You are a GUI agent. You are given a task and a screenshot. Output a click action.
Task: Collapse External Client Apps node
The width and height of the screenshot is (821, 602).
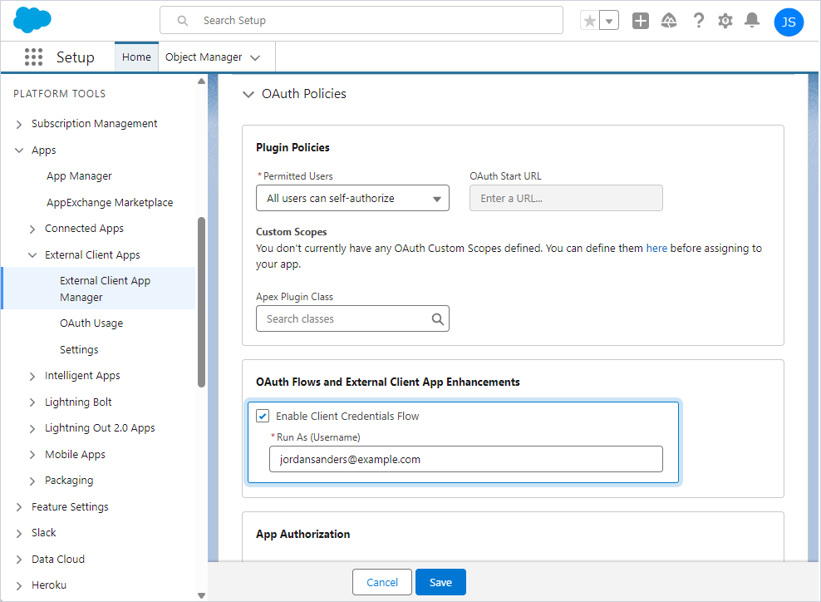(32, 255)
